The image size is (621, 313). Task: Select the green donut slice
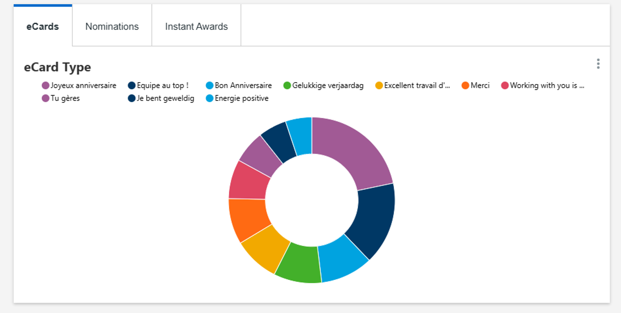coord(299,262)
